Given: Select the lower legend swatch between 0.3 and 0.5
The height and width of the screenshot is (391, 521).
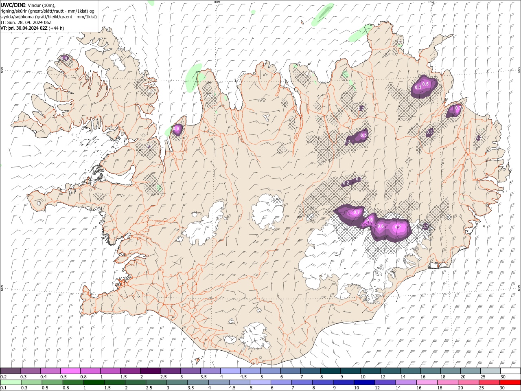Looking at the screenshot, I should [31, 382].
